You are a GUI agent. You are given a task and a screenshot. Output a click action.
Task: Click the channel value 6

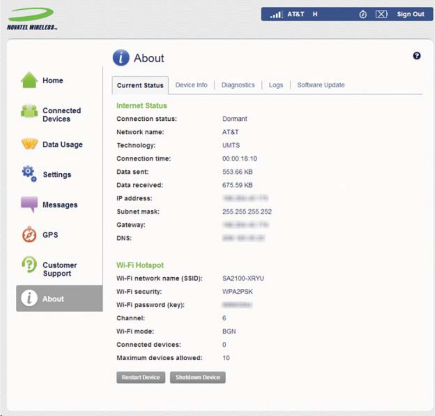[224, 318]
